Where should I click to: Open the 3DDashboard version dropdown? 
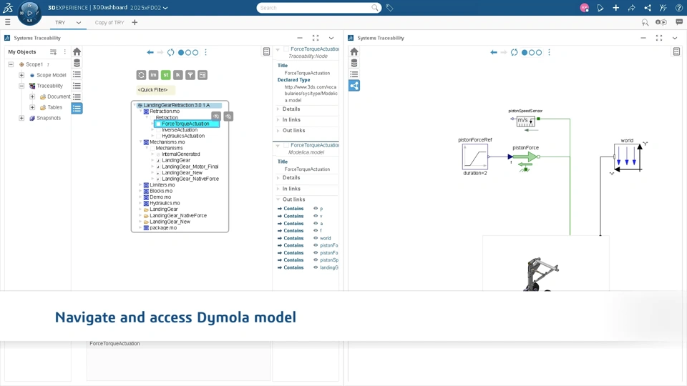tap(165, 8)
